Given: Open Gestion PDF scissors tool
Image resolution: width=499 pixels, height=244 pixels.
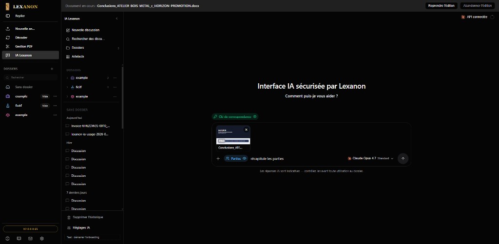Looking at the screenshot, I should pos(30,46).
